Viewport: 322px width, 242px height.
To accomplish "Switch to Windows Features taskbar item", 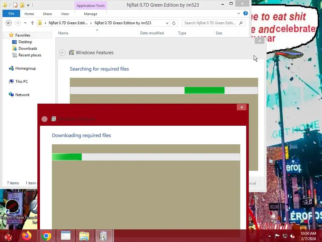I will pyautogui.click(x=104, y=236).
